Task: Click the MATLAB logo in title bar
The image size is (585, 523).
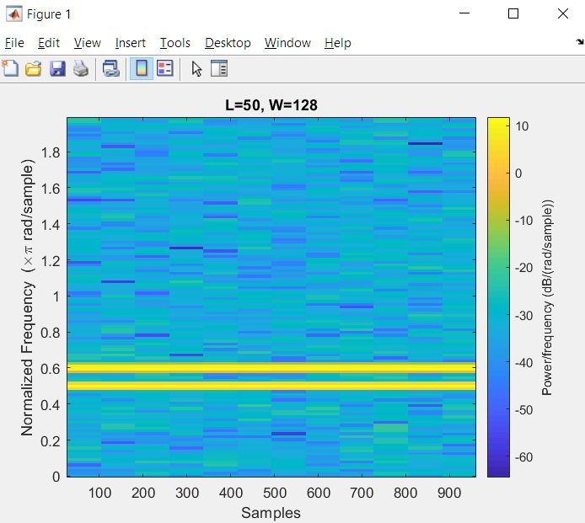Action: pyautogui.click(x=14, y=14)
